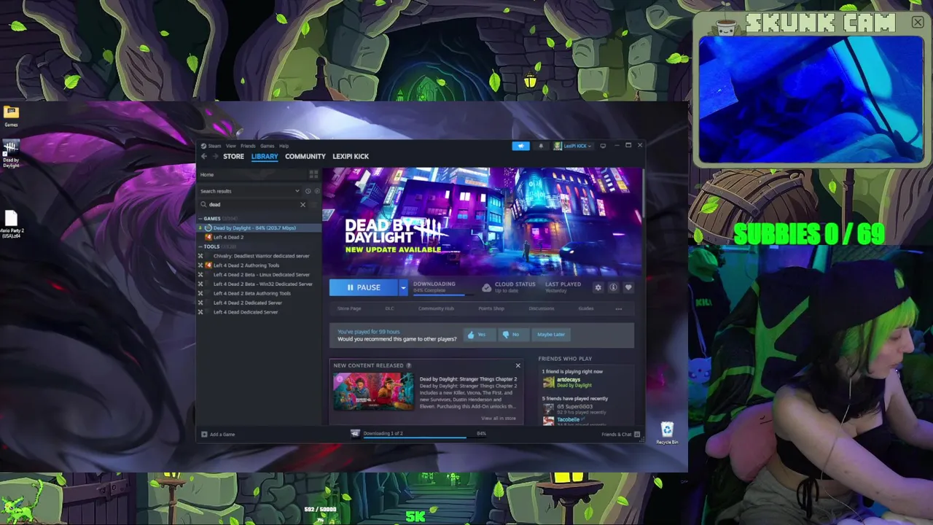Toggle the library grid view icon beside Home
The width and height of the screenshot is (933, 525).
pyautogui.click(x=313, y=175)
